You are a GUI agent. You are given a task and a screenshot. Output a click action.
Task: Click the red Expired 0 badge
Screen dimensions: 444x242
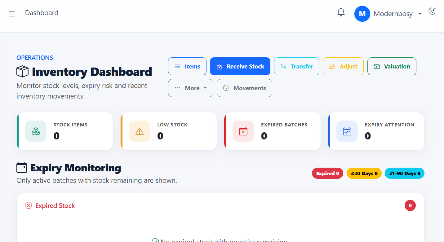[x=327, y=174]
